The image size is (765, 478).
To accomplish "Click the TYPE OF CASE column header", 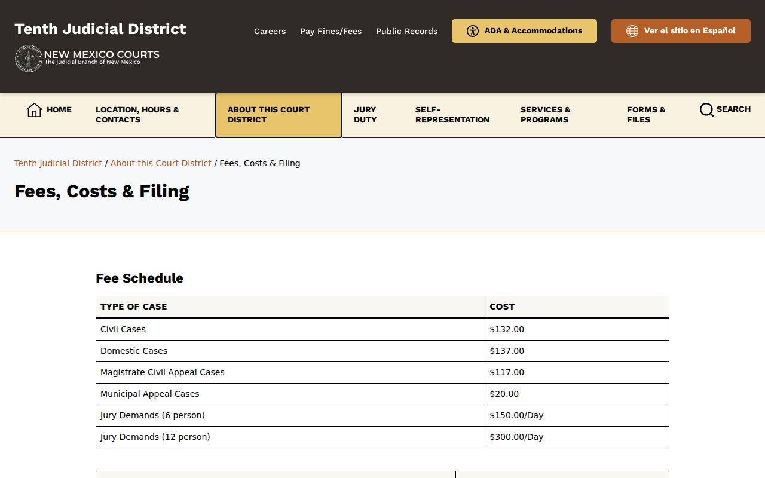I will [290, 307].
